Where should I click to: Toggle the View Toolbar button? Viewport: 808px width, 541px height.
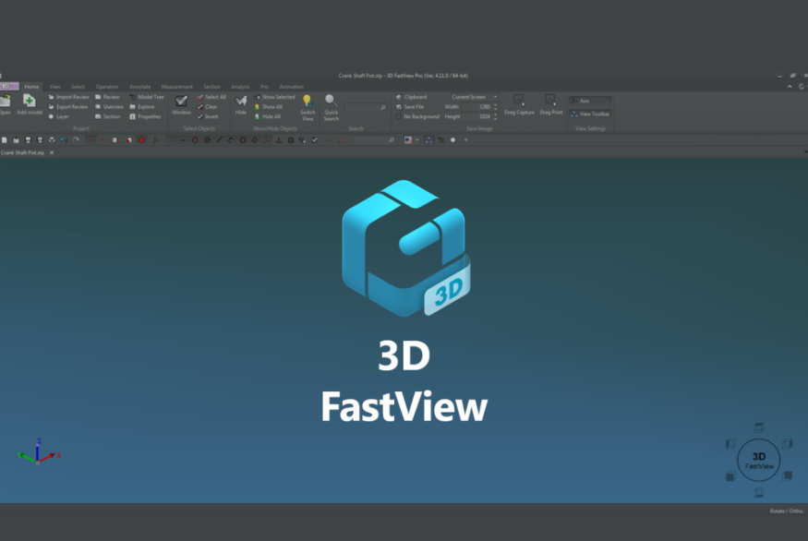591,114
